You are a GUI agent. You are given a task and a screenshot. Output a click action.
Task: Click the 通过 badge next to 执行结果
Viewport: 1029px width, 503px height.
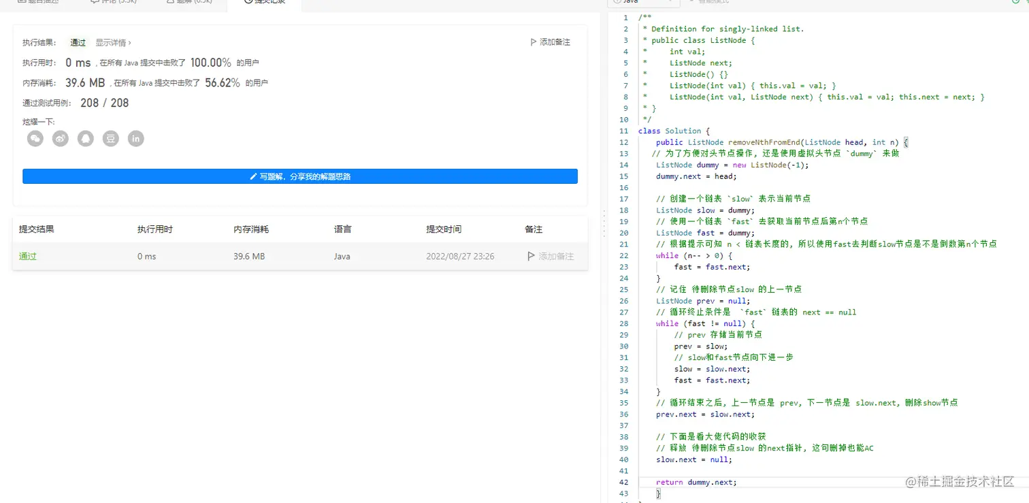coord(78,42)
